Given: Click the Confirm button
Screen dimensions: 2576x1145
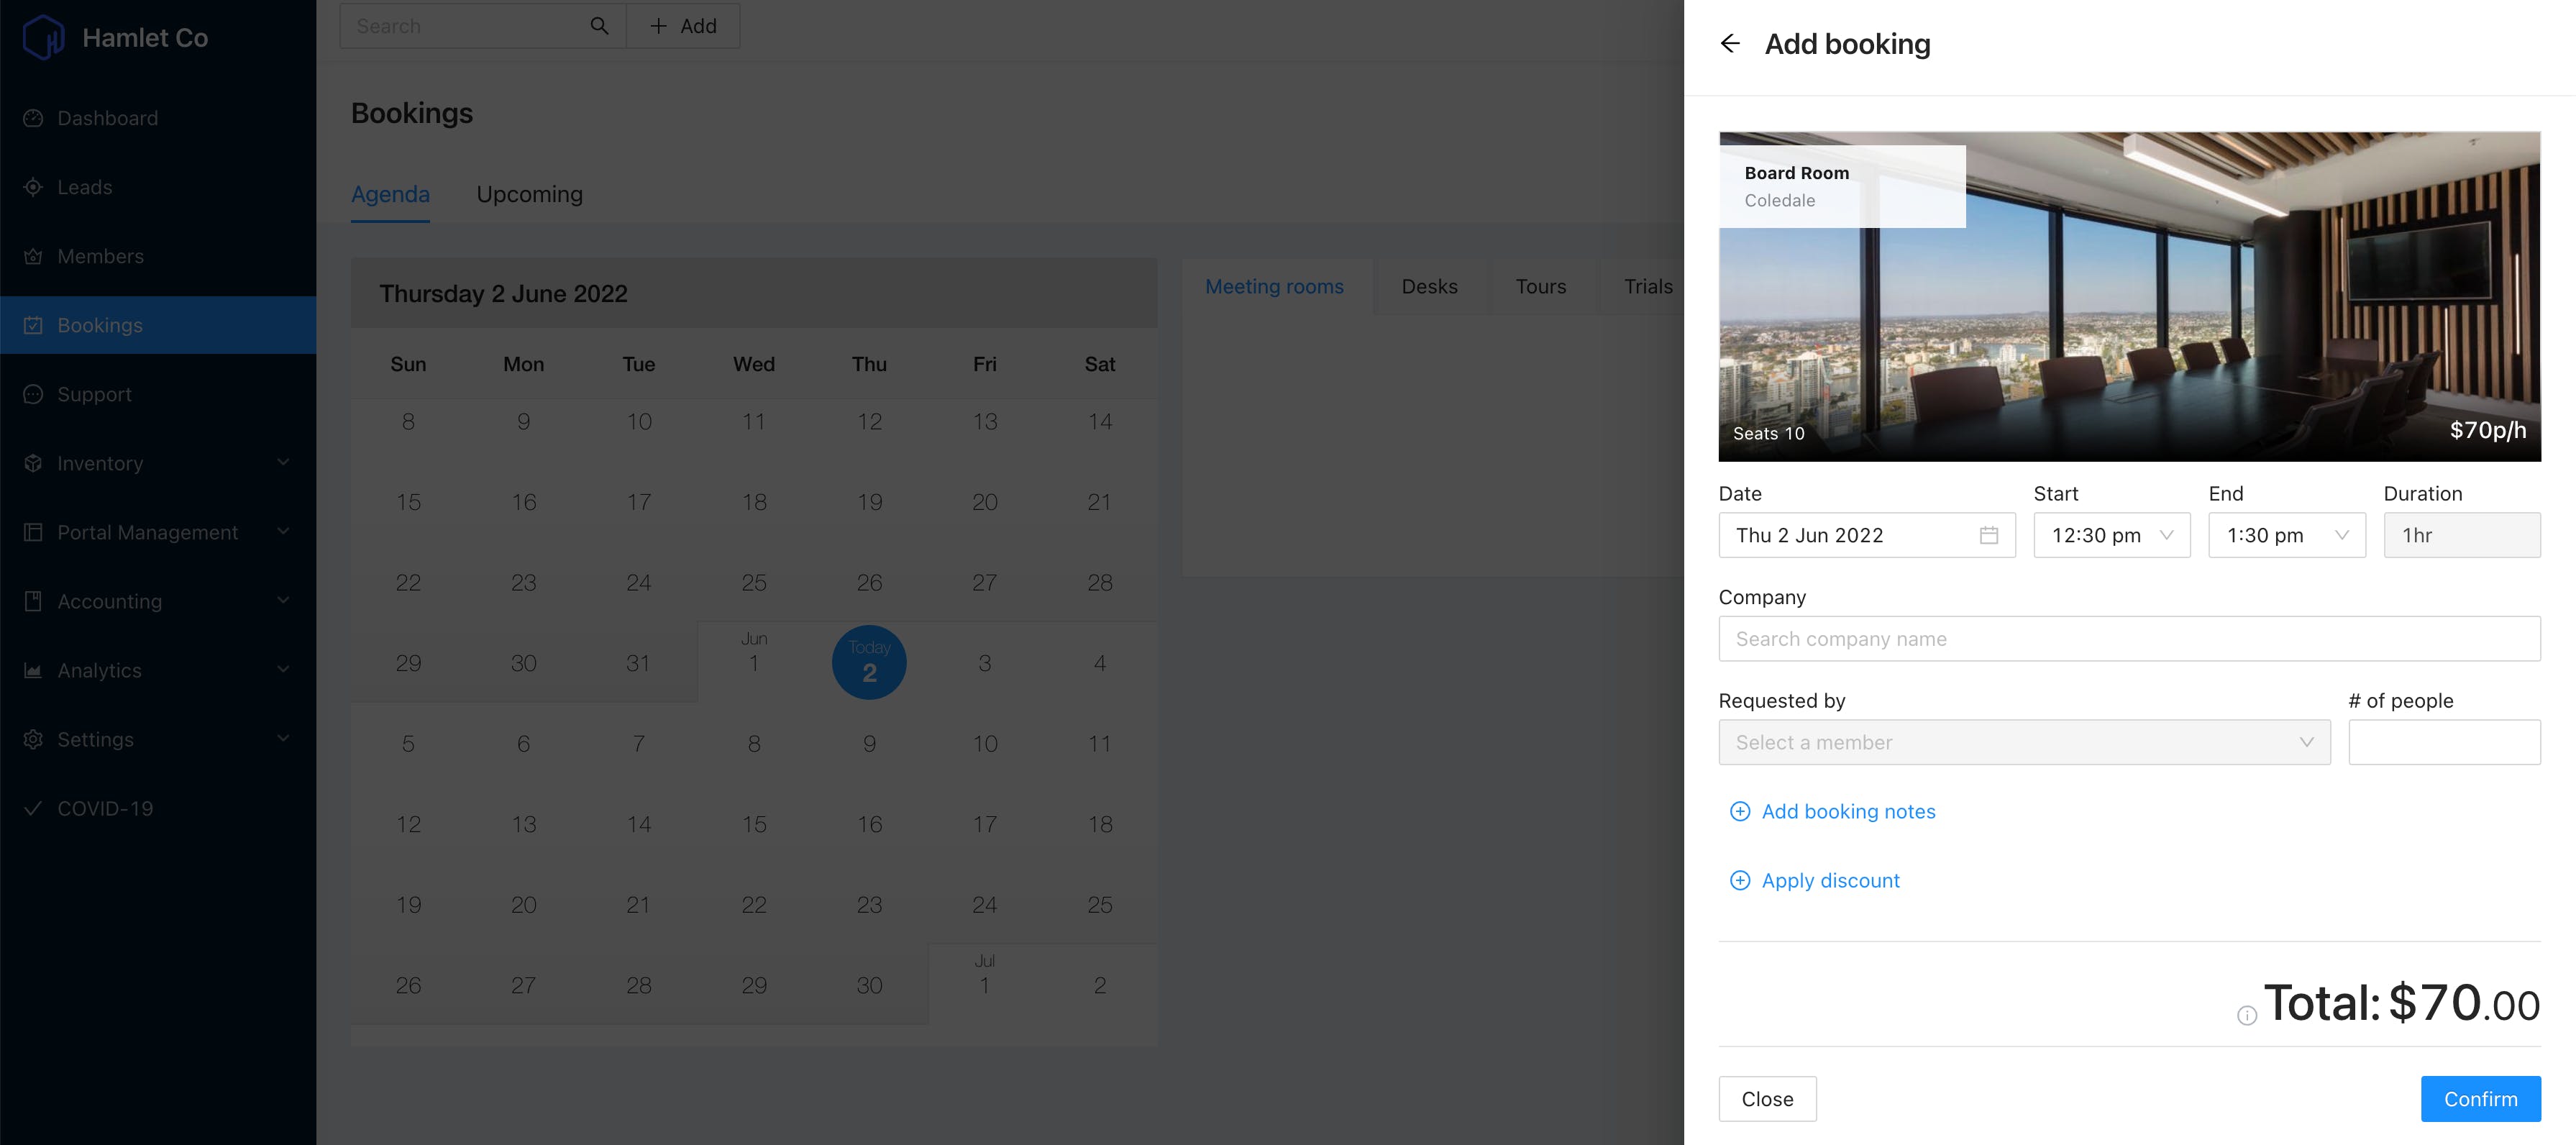Looking at the screenshot, I should coord(2480,1099).
